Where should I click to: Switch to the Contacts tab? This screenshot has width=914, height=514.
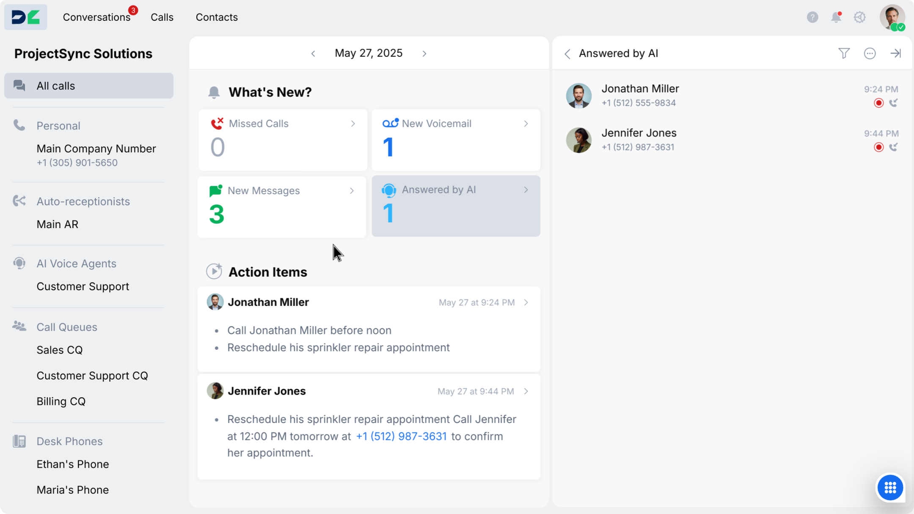pos(217,17)
